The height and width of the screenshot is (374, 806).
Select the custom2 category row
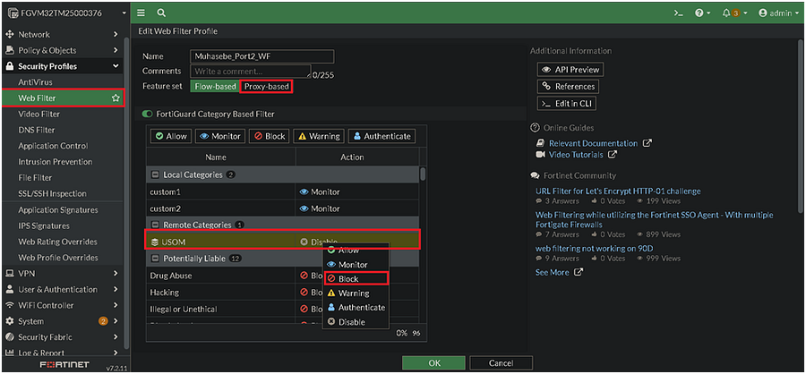[283, 208]
